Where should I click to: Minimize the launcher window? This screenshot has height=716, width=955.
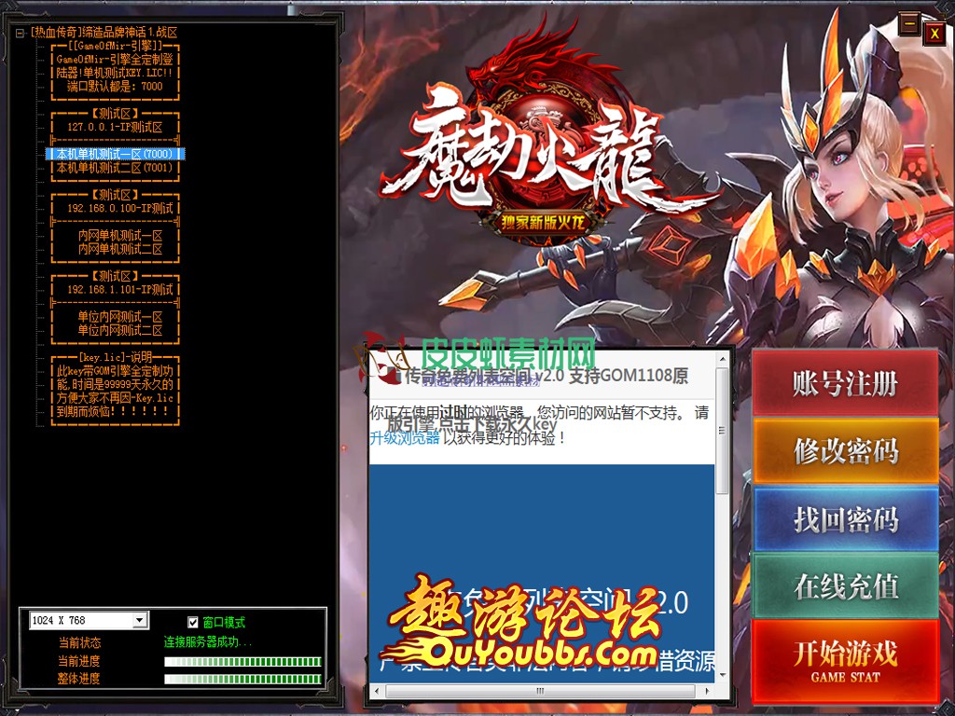coord(909,25)
